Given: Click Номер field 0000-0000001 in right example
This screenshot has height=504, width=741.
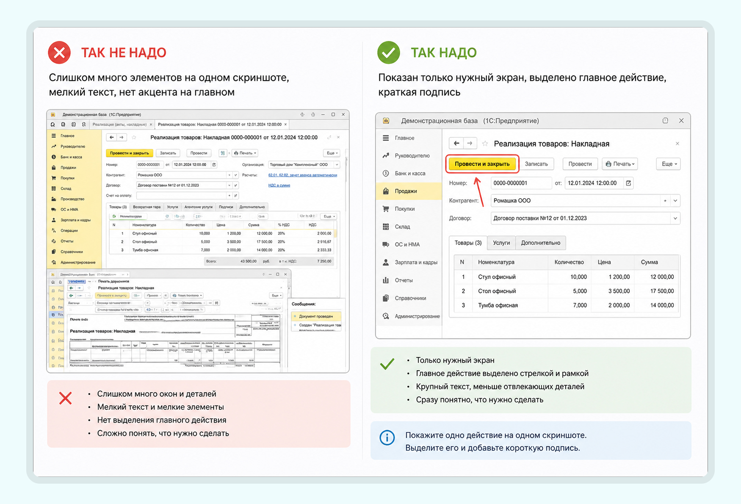Looking at the screenshot, I should click(521, 183).
